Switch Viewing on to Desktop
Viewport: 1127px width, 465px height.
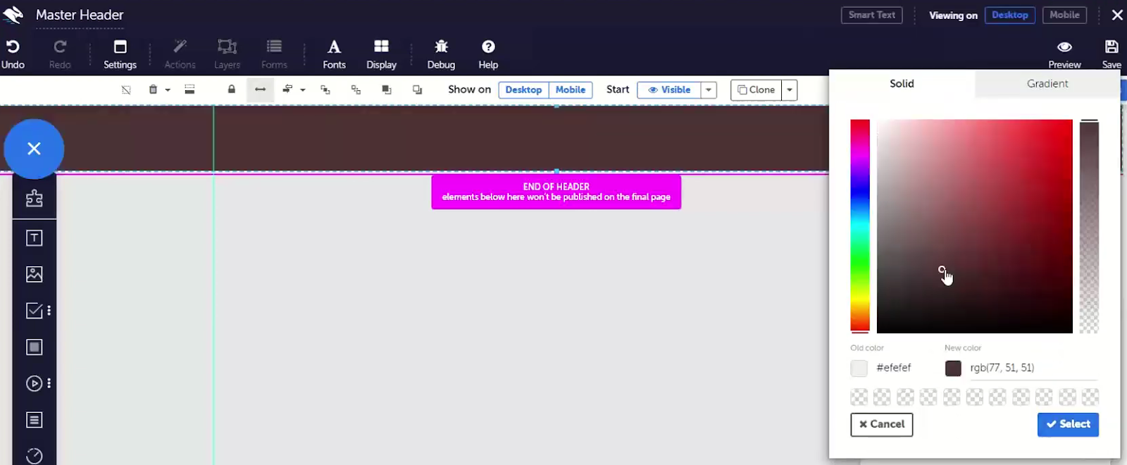pyautogui.click(x=1009, y=15)
